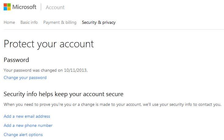
Task: Click the vertical divider beside Microsoft wordmark
Action: pos(41,7)
